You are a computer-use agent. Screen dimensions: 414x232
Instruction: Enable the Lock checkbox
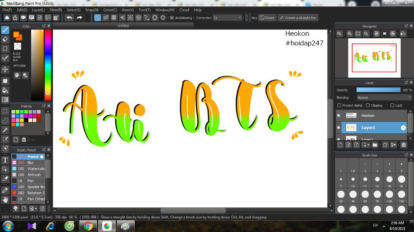click(x=392, y=105)
